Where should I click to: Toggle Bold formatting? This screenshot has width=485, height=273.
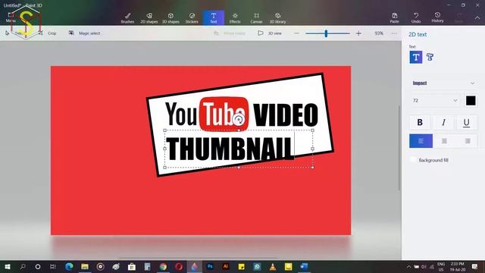pos(420,122)
